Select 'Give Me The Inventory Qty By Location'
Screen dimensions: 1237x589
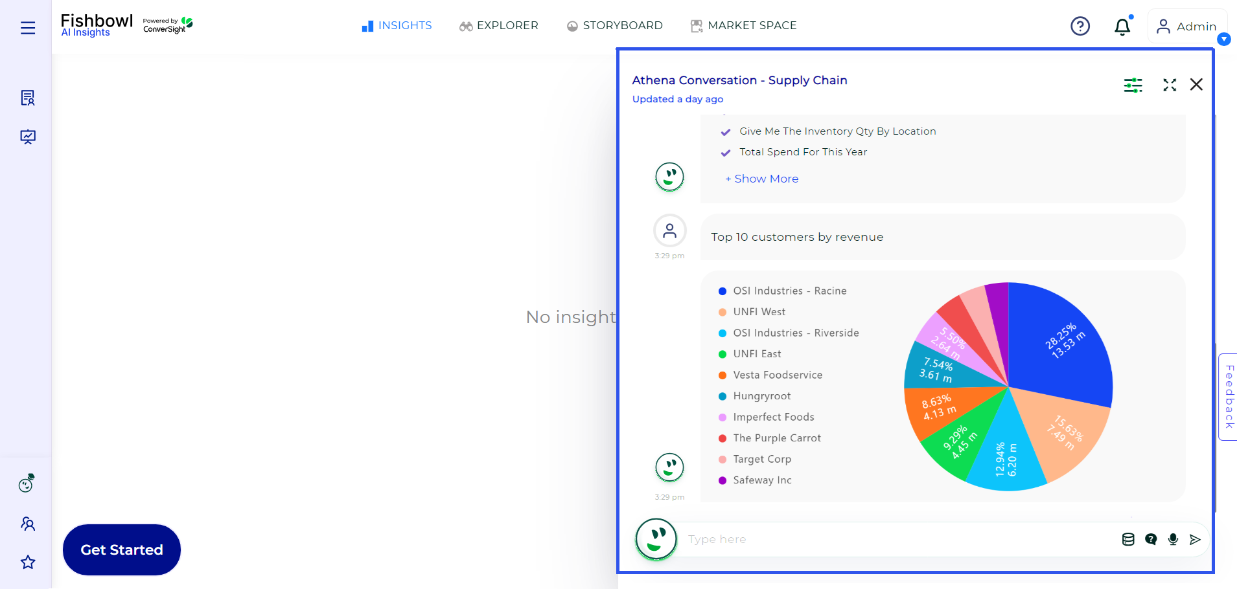(x=837, y=131)
